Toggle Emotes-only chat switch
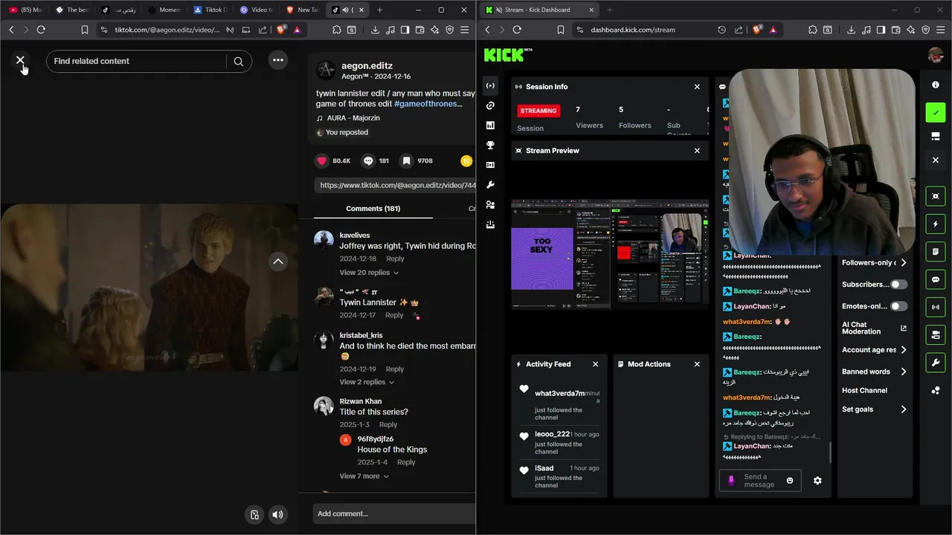952x535 pixels. point(899,306)
